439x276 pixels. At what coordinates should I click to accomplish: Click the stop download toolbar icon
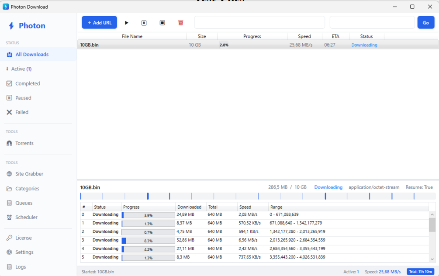[162, 23]
